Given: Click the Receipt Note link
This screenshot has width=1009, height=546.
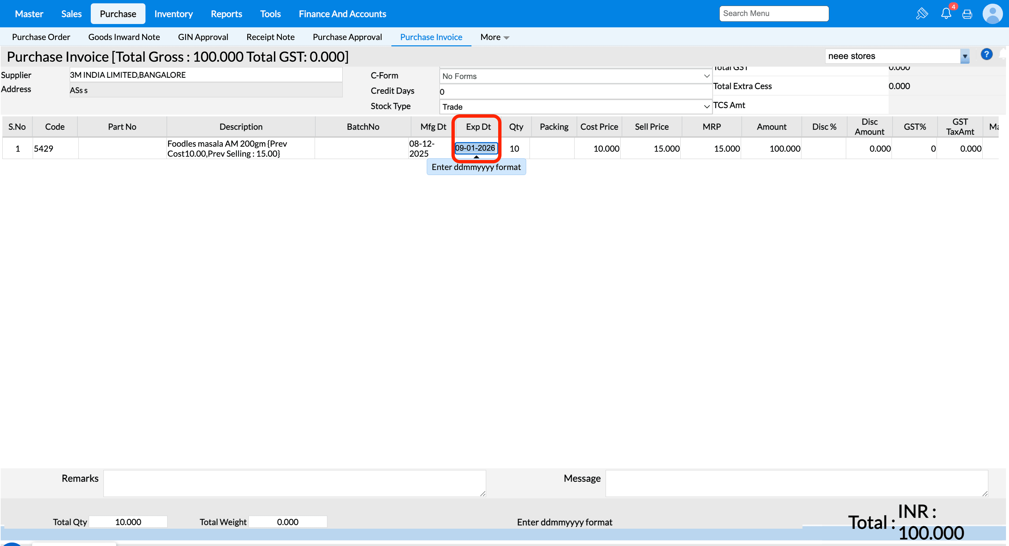Looking at the screenshot, I should (270, 37).
